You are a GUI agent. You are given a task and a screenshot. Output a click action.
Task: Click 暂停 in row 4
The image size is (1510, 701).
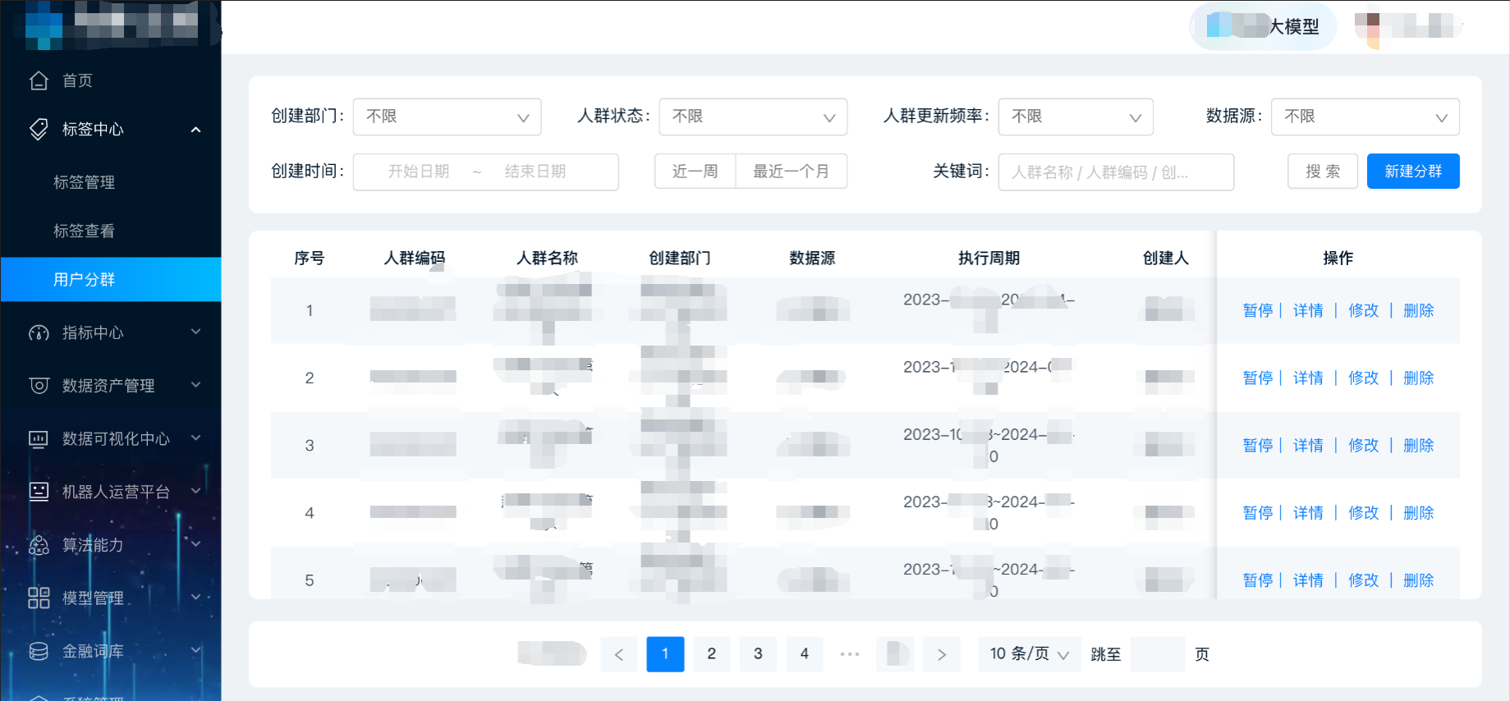1258,512
